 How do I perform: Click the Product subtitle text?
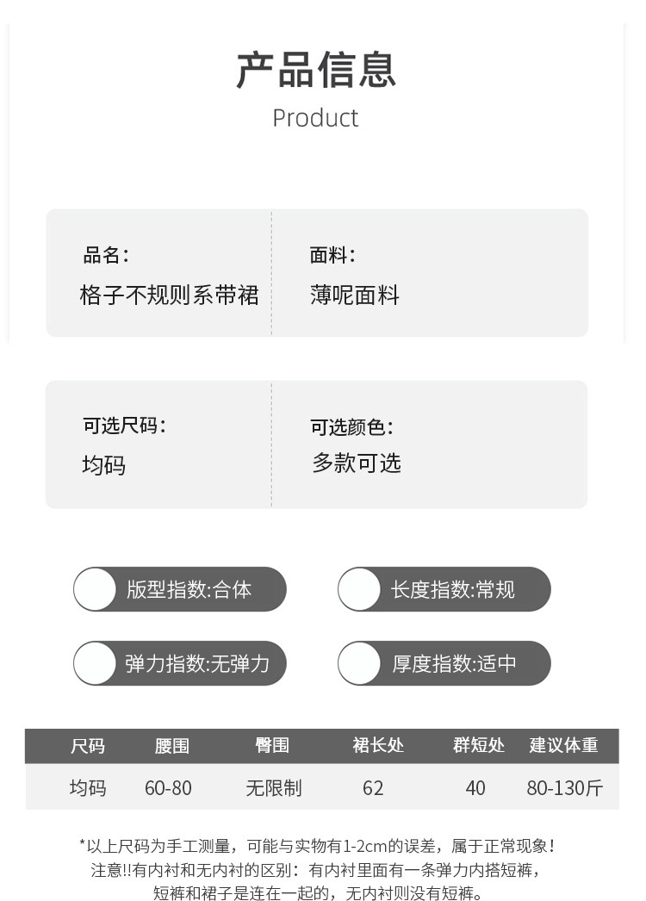pyautogui.click(x=315, y=118)
